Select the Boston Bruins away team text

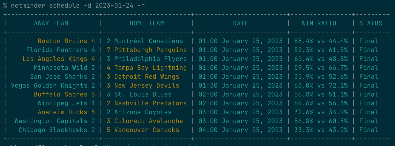pyautogui.click(x=63, y=41)
